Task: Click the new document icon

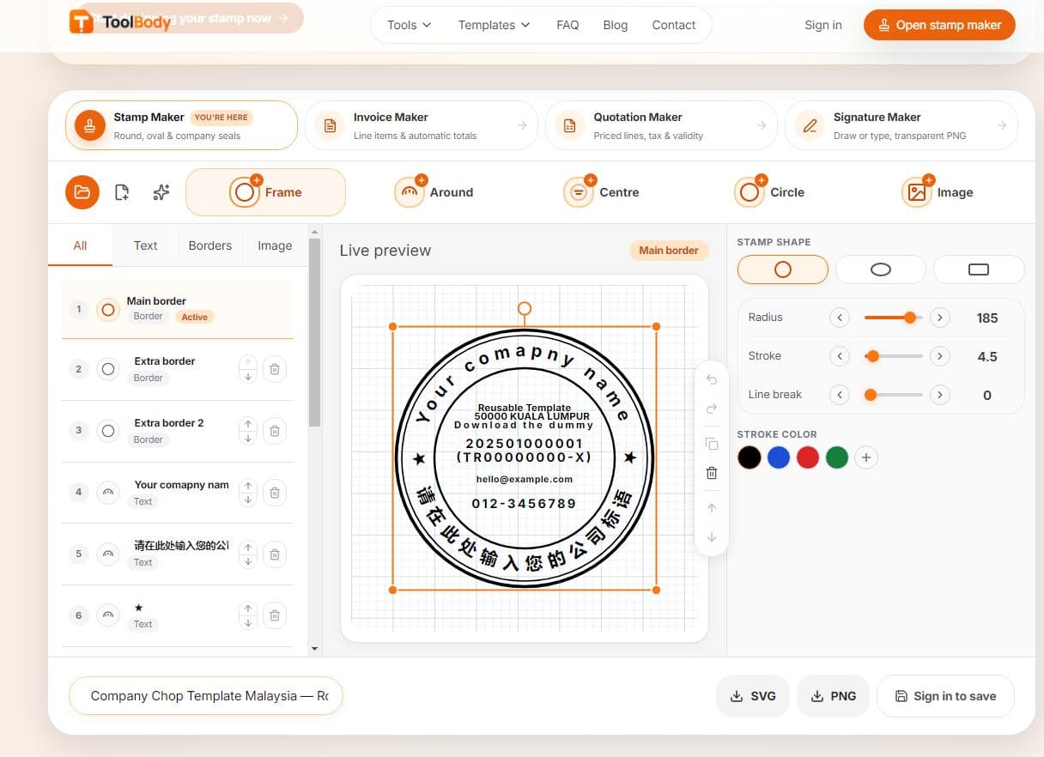Action: point(122,192)
